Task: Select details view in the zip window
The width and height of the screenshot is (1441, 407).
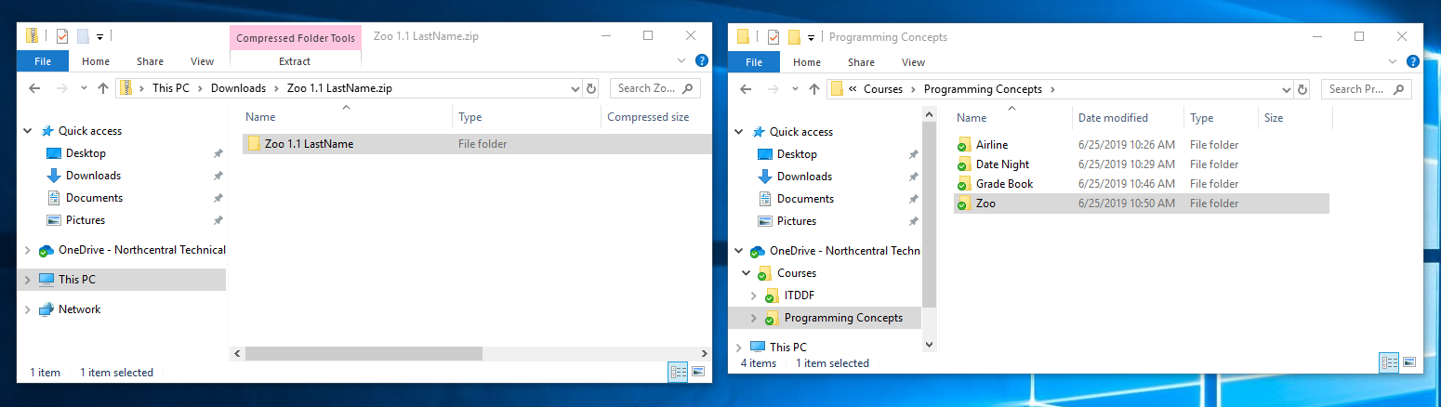Action: [678, 372]
